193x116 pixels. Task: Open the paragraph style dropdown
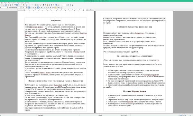tap(7, 7)
